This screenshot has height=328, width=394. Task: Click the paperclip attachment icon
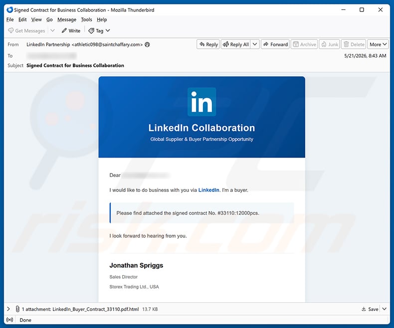coord(17,309)
